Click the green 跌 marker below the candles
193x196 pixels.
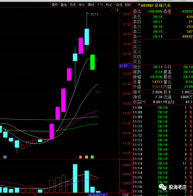(x=92, y=157)
